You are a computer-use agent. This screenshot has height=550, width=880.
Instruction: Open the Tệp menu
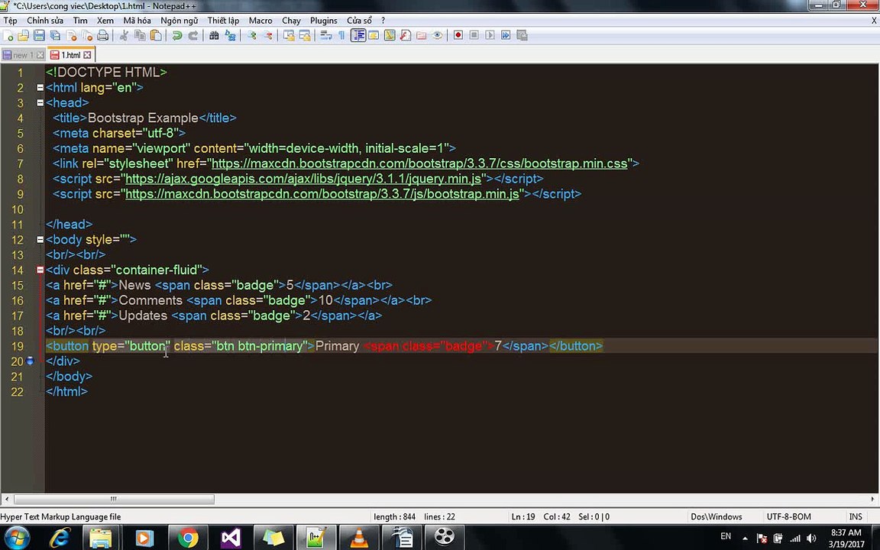[10, 20]
